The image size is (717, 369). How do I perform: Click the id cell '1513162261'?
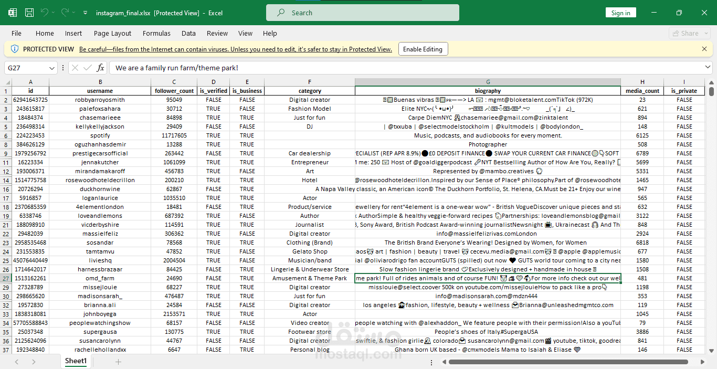tap(30, 278)
